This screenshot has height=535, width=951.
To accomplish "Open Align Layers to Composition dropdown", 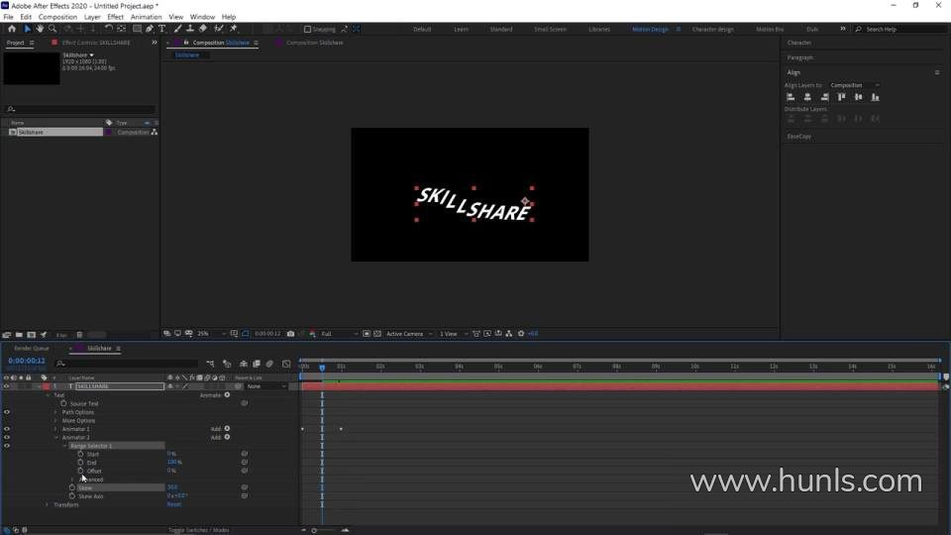I will point(854,85).
